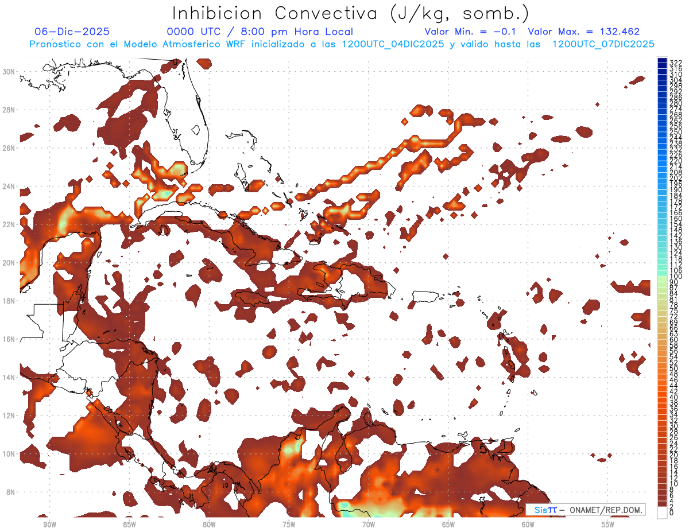Click the title 'Inhibicion Convectiva (J/kg, somb.)'
The image size is (689, 532).
pos(350,13)
